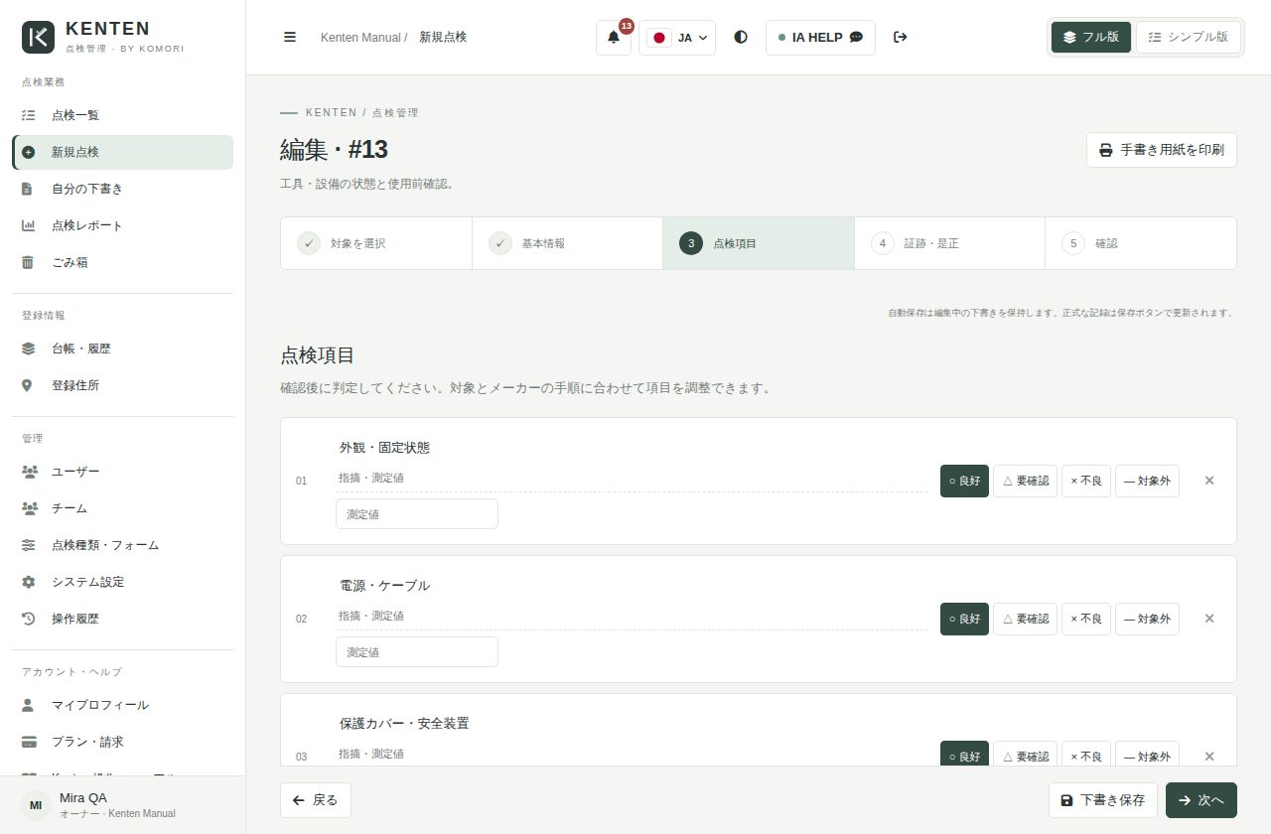Open JA language dropdown
The image size is (1271, 834).
tap(677, 38)
